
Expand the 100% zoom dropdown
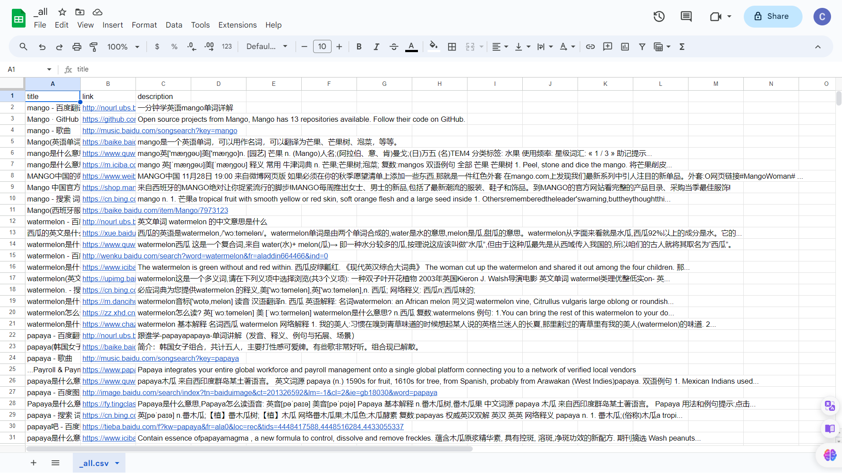click(123, 47)
